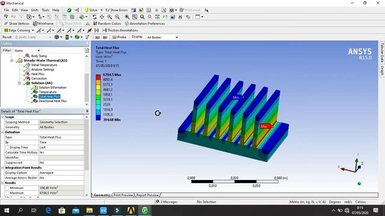Screen dimensions: 385x216
Task: Switch to the Report Preview tab
Action: (147, 195)
